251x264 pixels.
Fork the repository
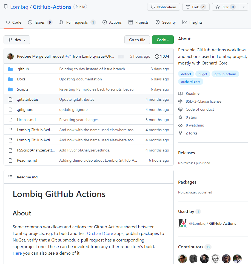tap(196, 7)
